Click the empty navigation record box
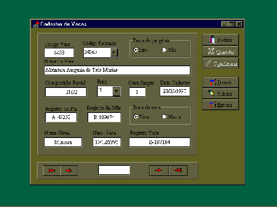This screenshot has width=277, height=207. coord(114,170)
